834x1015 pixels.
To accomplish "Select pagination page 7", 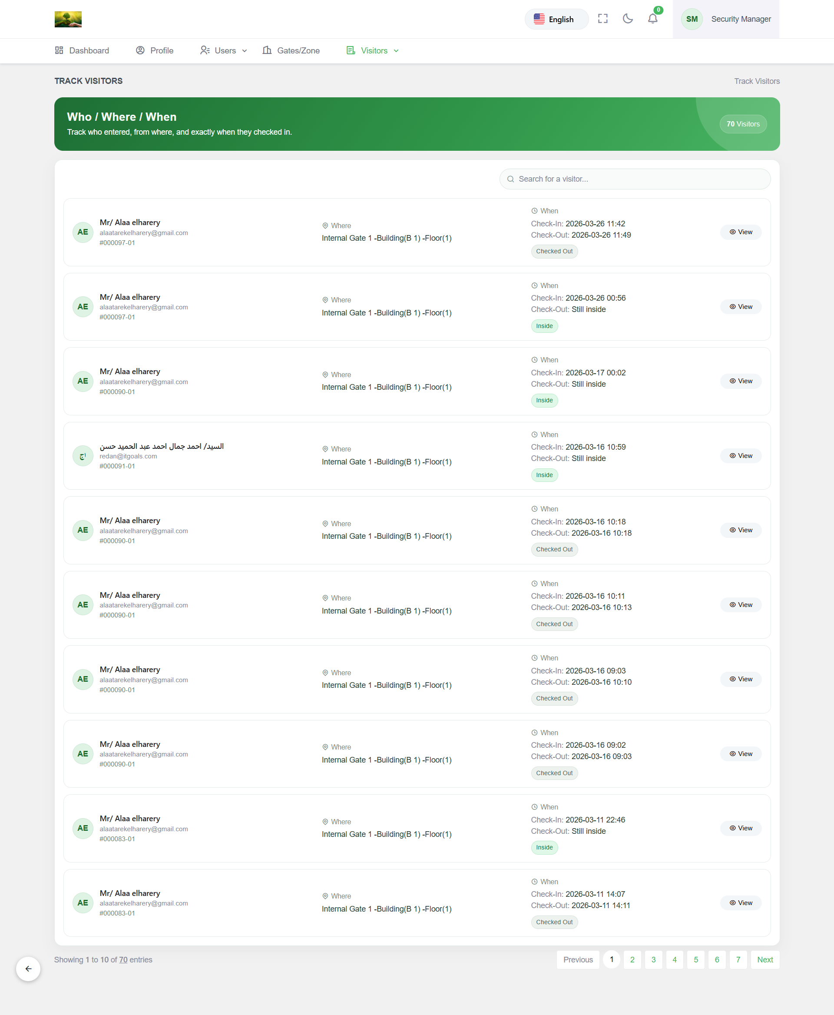I will 738,960.
